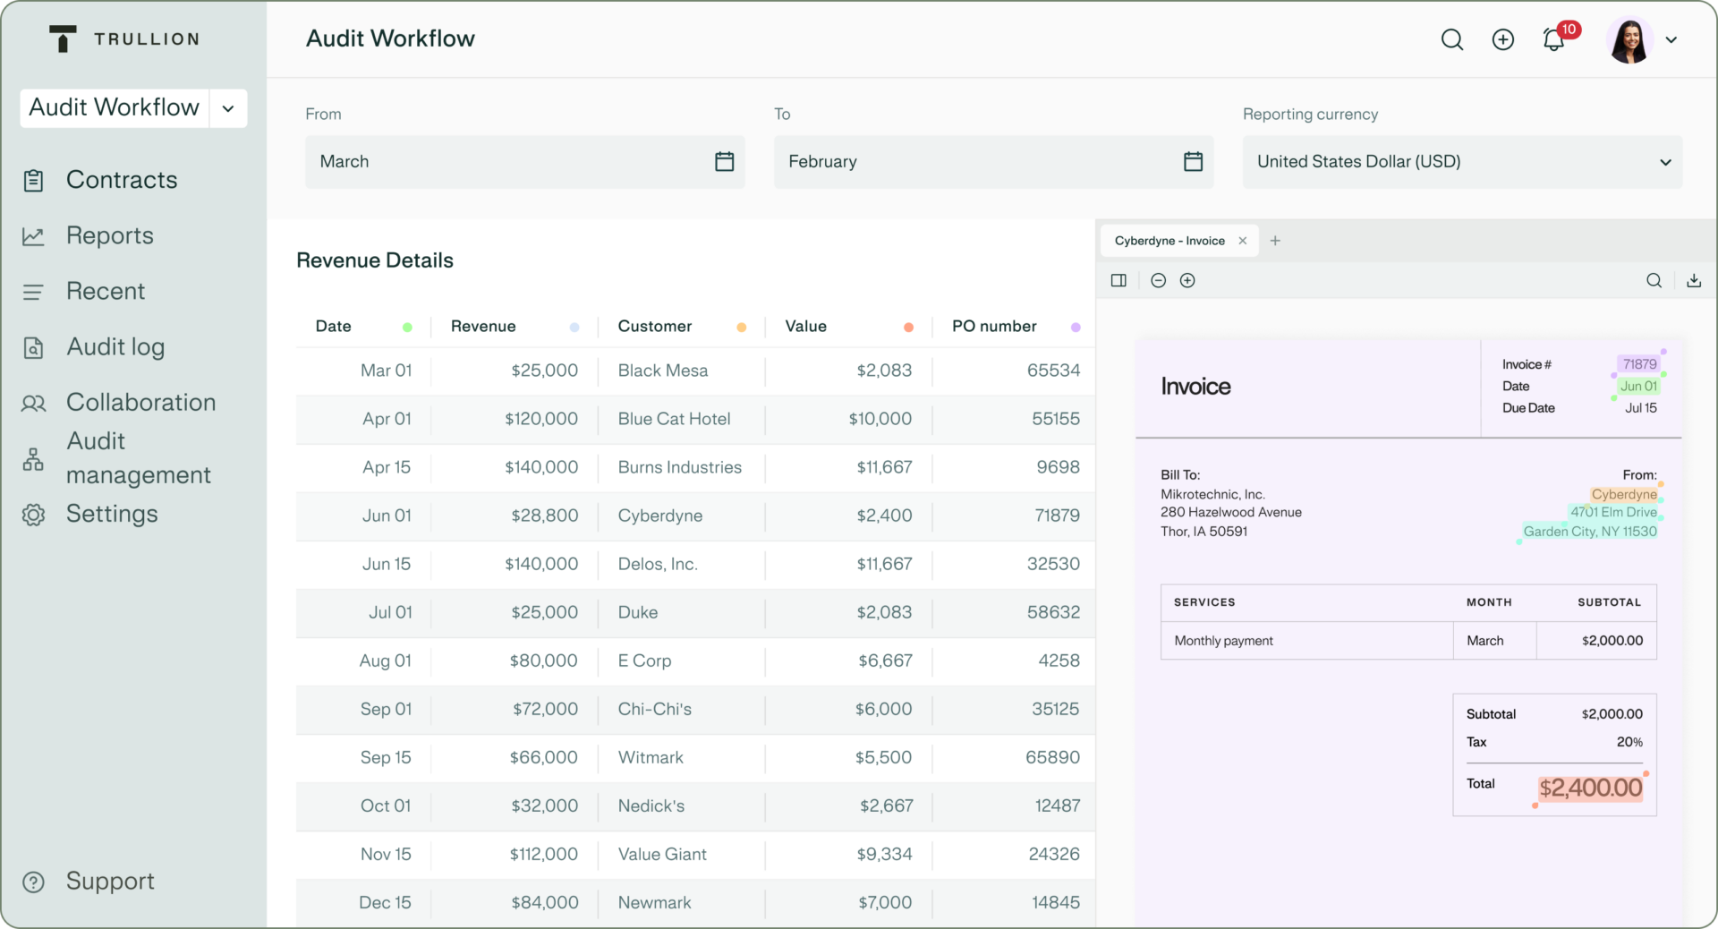Open the Audit log section

115,347
